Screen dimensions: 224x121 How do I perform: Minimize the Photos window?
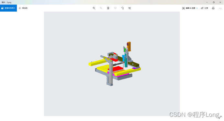point(207,2)
